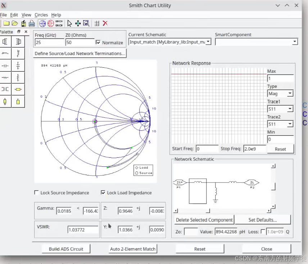Create a new Smith chart file
The image size is (308, 264).
pos(6,23)
